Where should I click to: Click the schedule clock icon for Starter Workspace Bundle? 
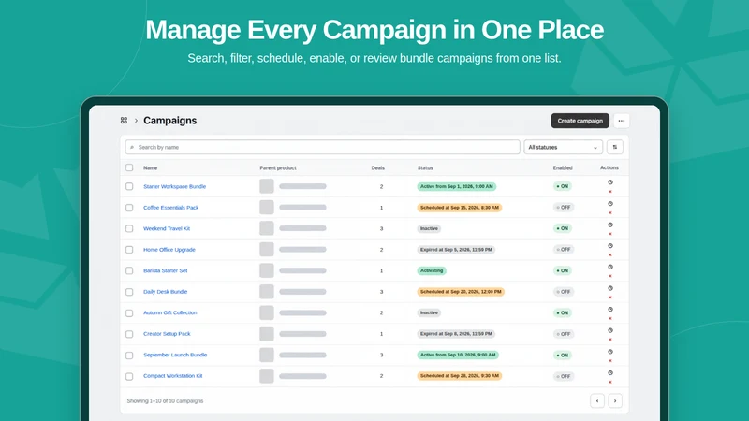click(x=610, y=182)
